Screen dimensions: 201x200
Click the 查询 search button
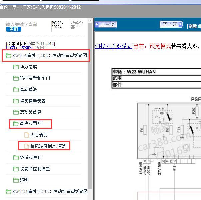coord(14,29)
